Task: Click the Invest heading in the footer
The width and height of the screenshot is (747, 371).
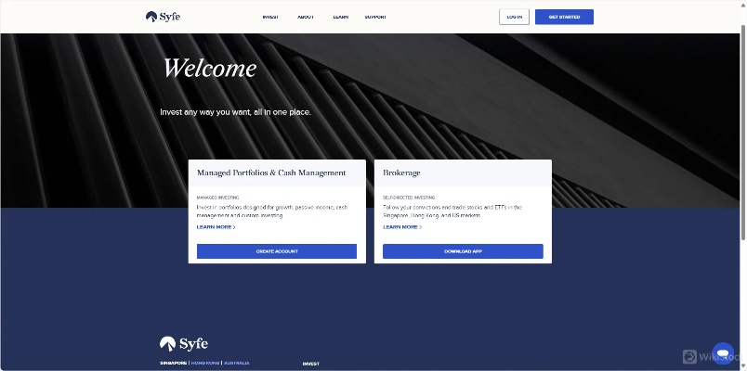Action: coord(310,364)
